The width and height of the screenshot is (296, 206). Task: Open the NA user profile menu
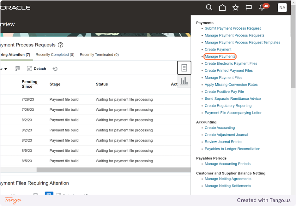[282, 8]
